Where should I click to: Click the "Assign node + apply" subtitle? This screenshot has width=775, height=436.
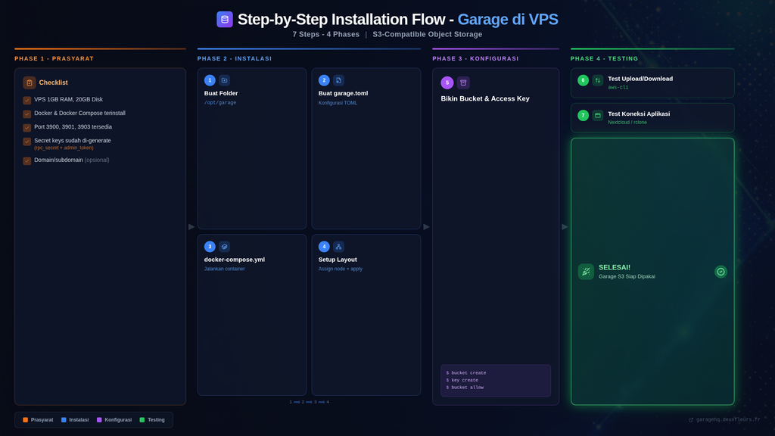point(340,269)
